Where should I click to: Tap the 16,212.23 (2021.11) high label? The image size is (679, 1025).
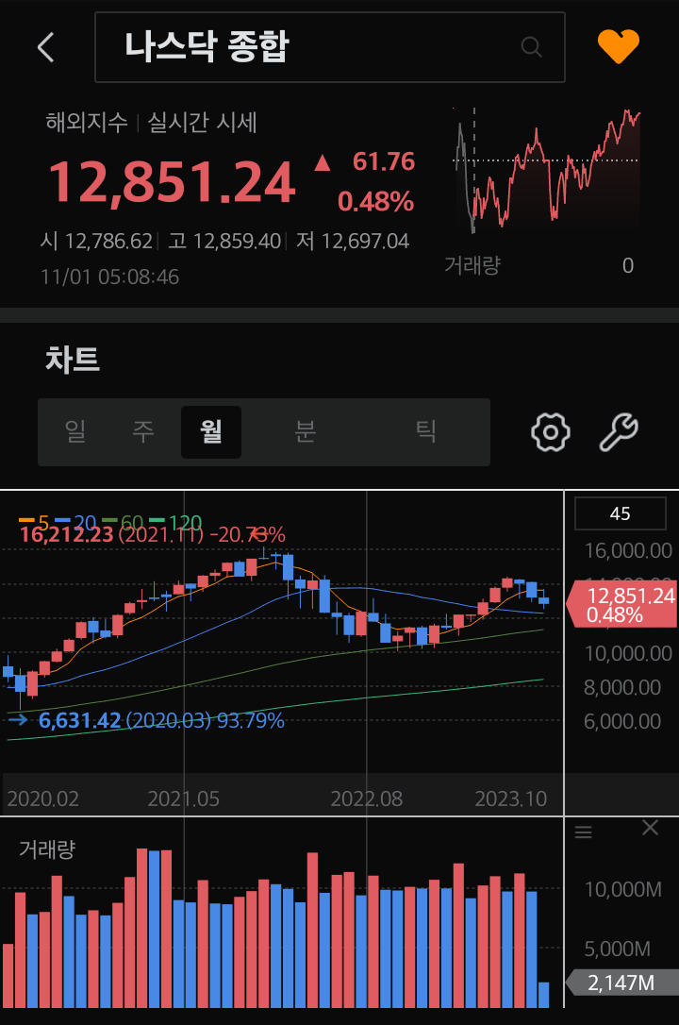152,535
